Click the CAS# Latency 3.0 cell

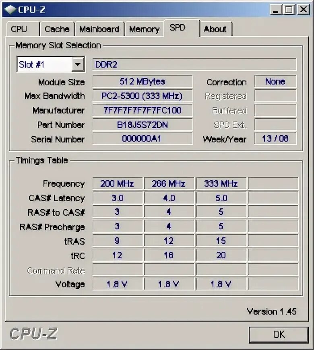(118, 198)
